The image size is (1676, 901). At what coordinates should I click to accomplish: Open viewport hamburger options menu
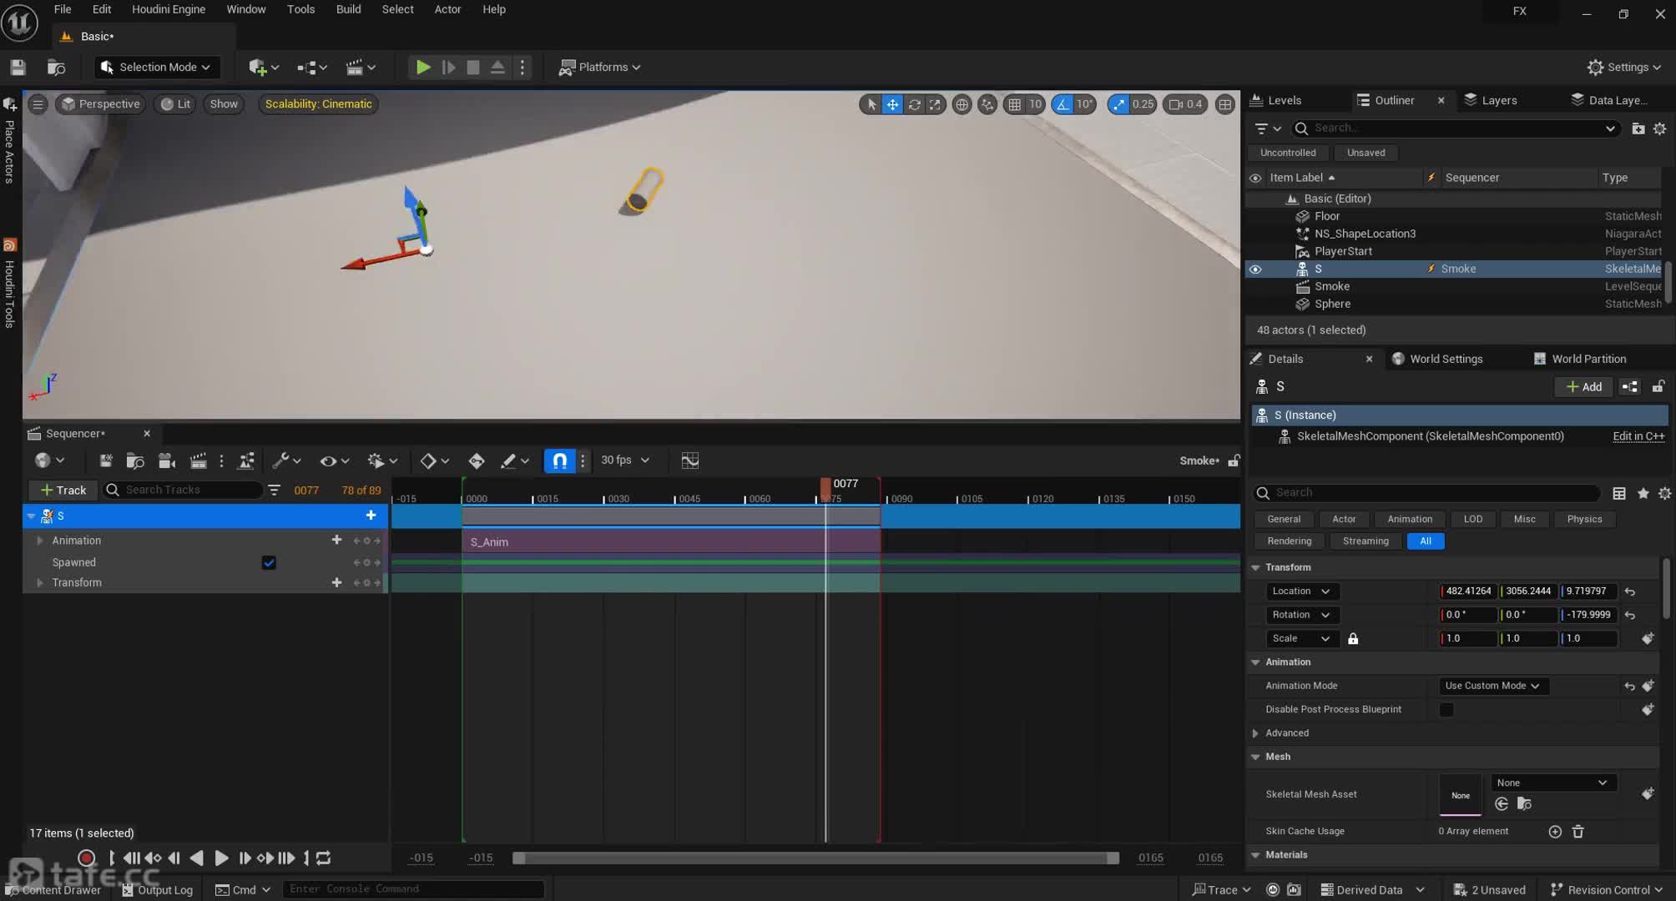coord(38,104)
